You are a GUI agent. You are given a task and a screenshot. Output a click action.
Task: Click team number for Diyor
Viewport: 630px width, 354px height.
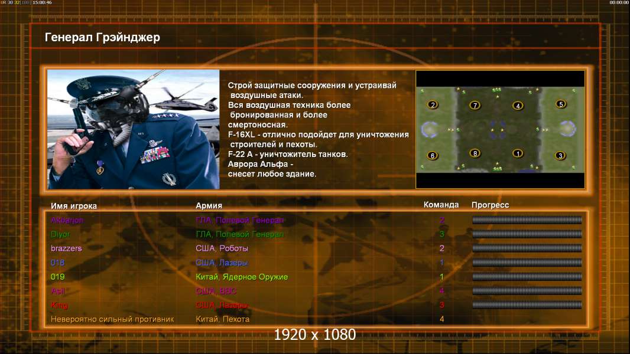point(442,234)
